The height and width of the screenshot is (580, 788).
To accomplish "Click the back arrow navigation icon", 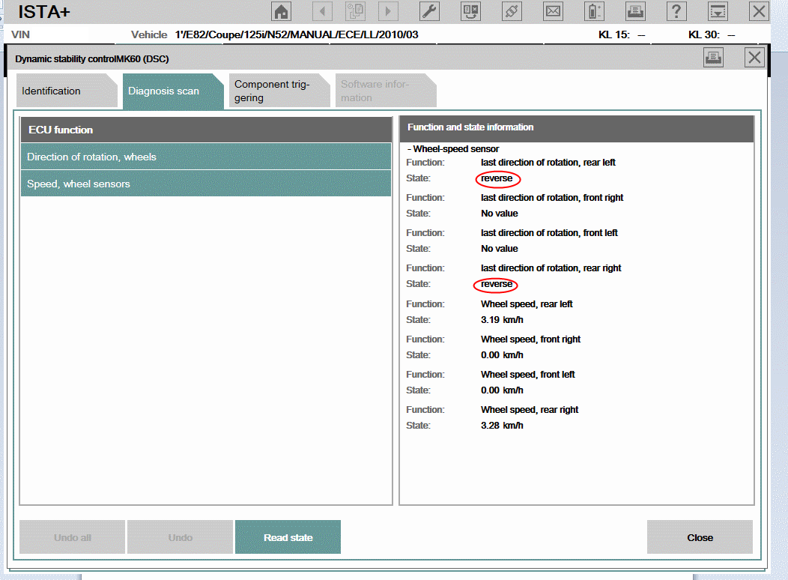I will click(322, 11).
